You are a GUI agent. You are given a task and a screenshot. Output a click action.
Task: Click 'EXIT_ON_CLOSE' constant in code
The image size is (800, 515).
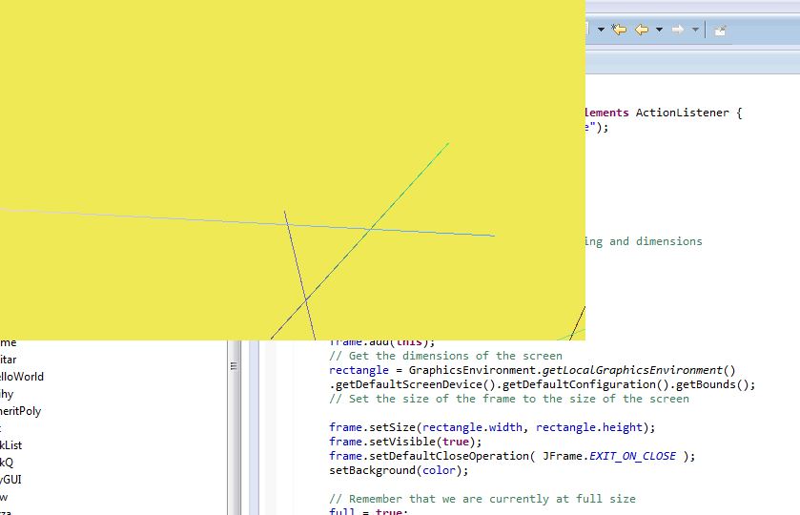[x=632, y=456]
